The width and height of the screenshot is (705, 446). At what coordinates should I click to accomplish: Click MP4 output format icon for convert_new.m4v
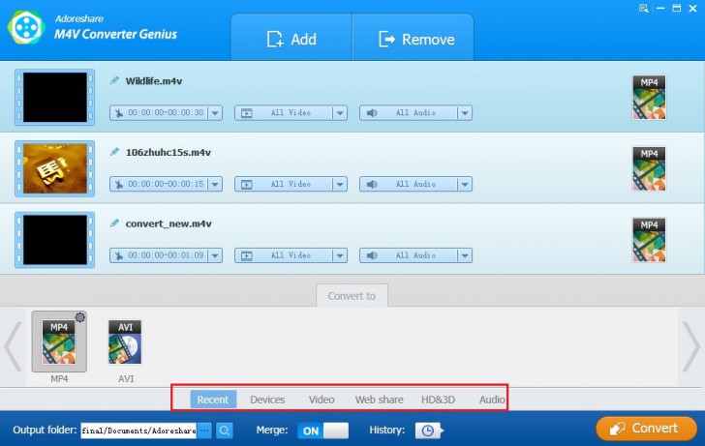[x=649, y=240]
